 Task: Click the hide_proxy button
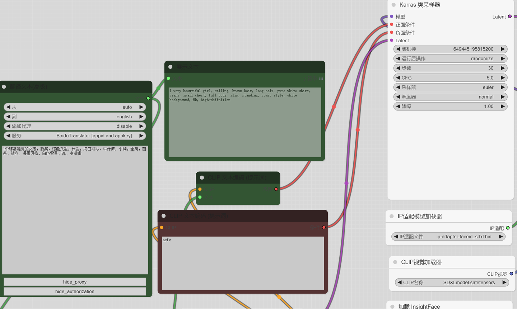(75, 282)
